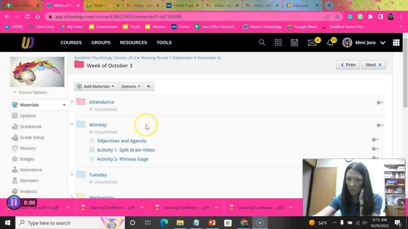Click the back arrow button beside Options
Screen dimensions: 408x229
149,87
